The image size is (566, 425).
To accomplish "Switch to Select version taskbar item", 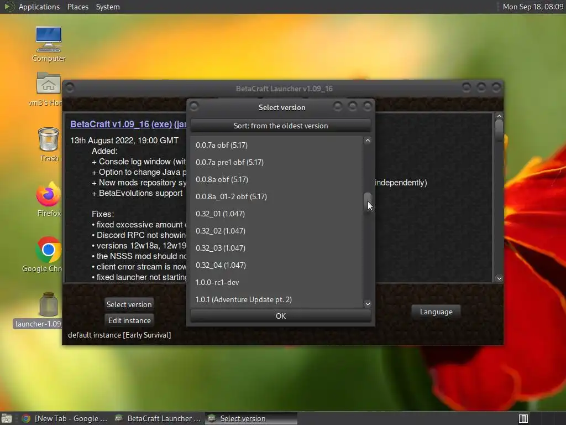I will pyautogui.click(x=251, y=418).
